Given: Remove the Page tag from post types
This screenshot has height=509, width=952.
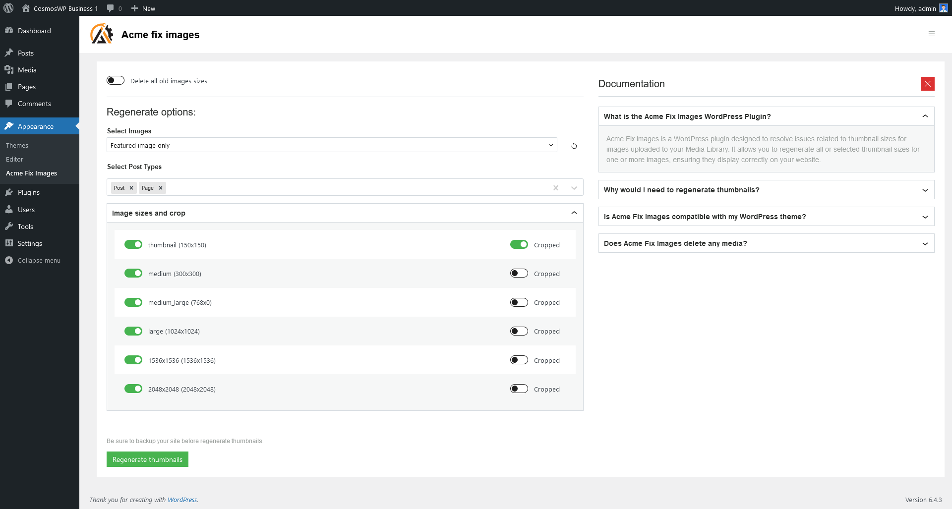Looking at the screenshot, I should coord(161,188).
